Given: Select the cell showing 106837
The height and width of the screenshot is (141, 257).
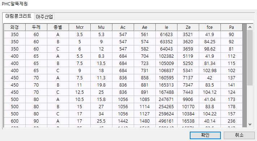Looking at the screenshot, I should coord(167,71).
